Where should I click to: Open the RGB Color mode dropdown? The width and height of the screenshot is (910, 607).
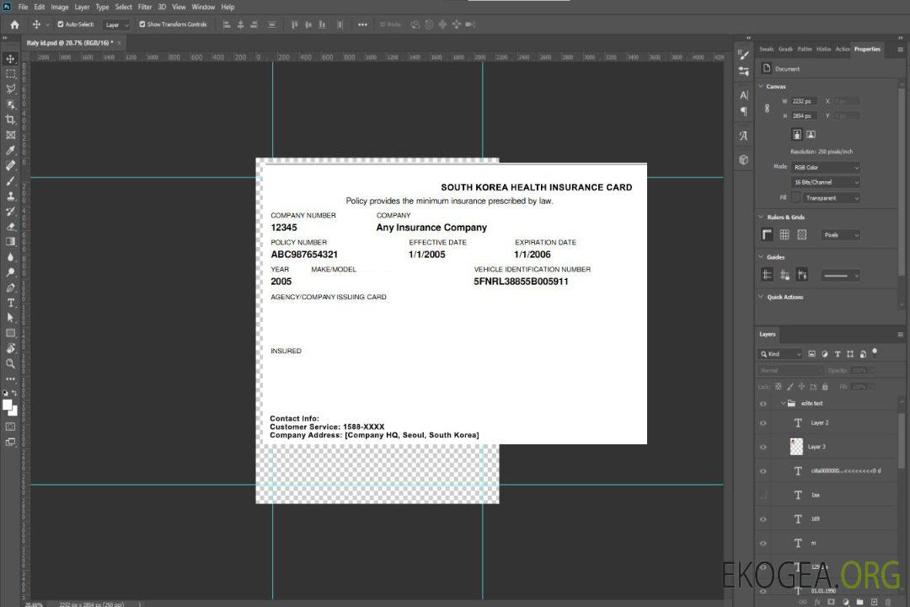pyautogui.click(x=825, y=167)
